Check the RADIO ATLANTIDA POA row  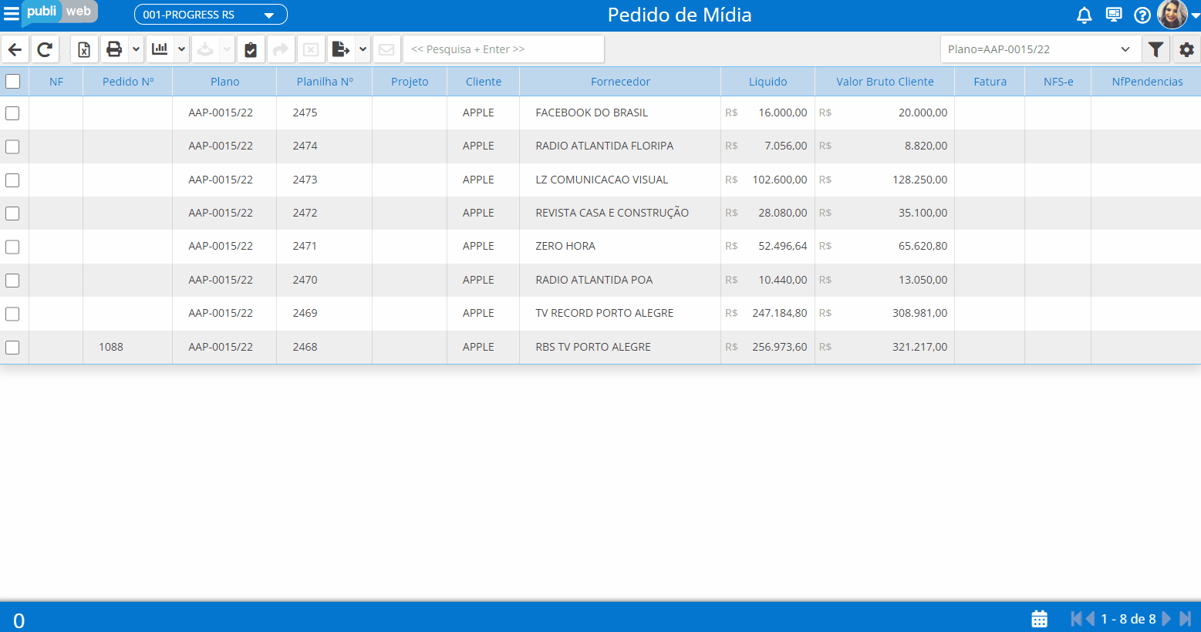coord(12,281)
